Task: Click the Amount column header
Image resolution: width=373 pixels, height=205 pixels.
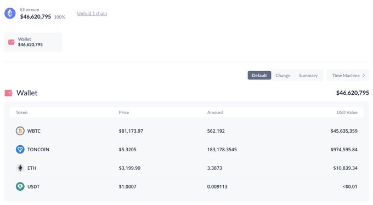Action: [215, 112]
